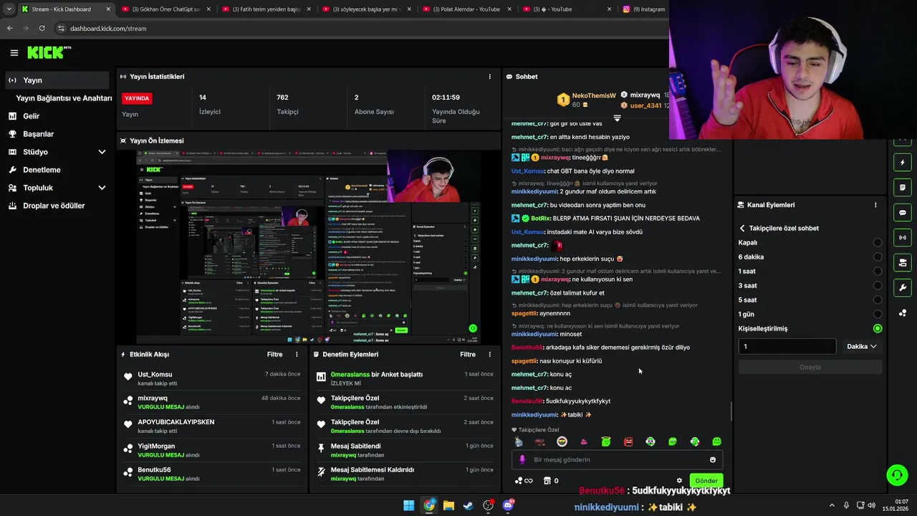Select the Kapalı radio option
Viewport: 917px width, 516px height.
[x=878, y=242]
